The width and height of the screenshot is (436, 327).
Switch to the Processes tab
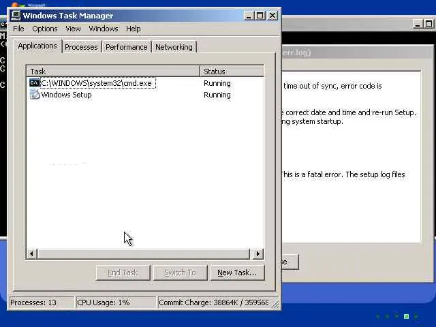pos(81,47)
